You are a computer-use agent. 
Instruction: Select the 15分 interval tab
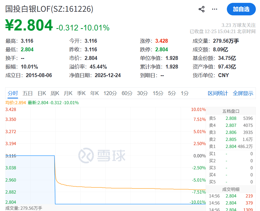pyautogui.click(x=158, y=93)
